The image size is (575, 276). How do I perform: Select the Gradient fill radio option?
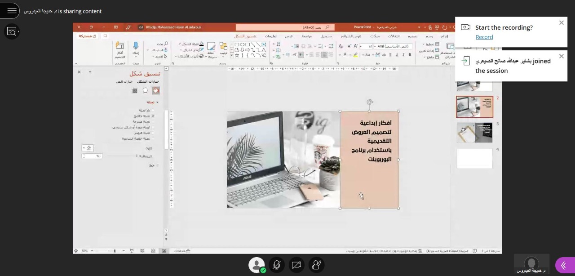153,122
